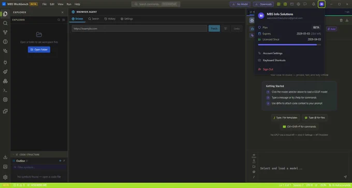The height and width of the screenshot is (188, 352).
Task: Click the Downloads button in title bar
Action: 263,4
